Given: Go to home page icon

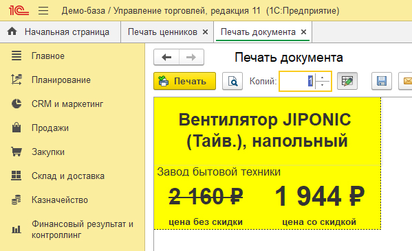Looking at the screenshot, I should 12,32.
